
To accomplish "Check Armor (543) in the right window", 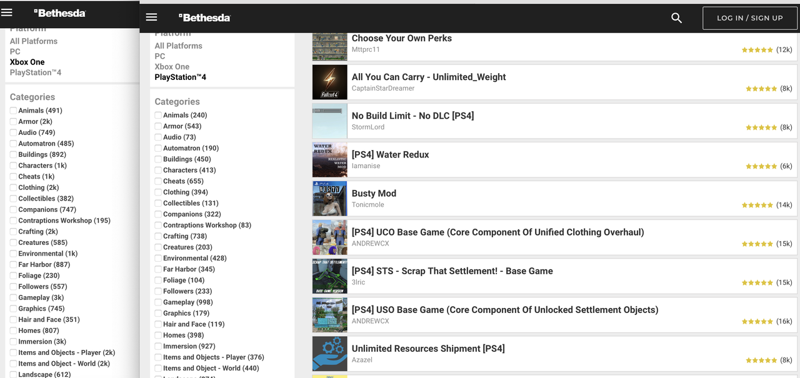I will [158, 126].
